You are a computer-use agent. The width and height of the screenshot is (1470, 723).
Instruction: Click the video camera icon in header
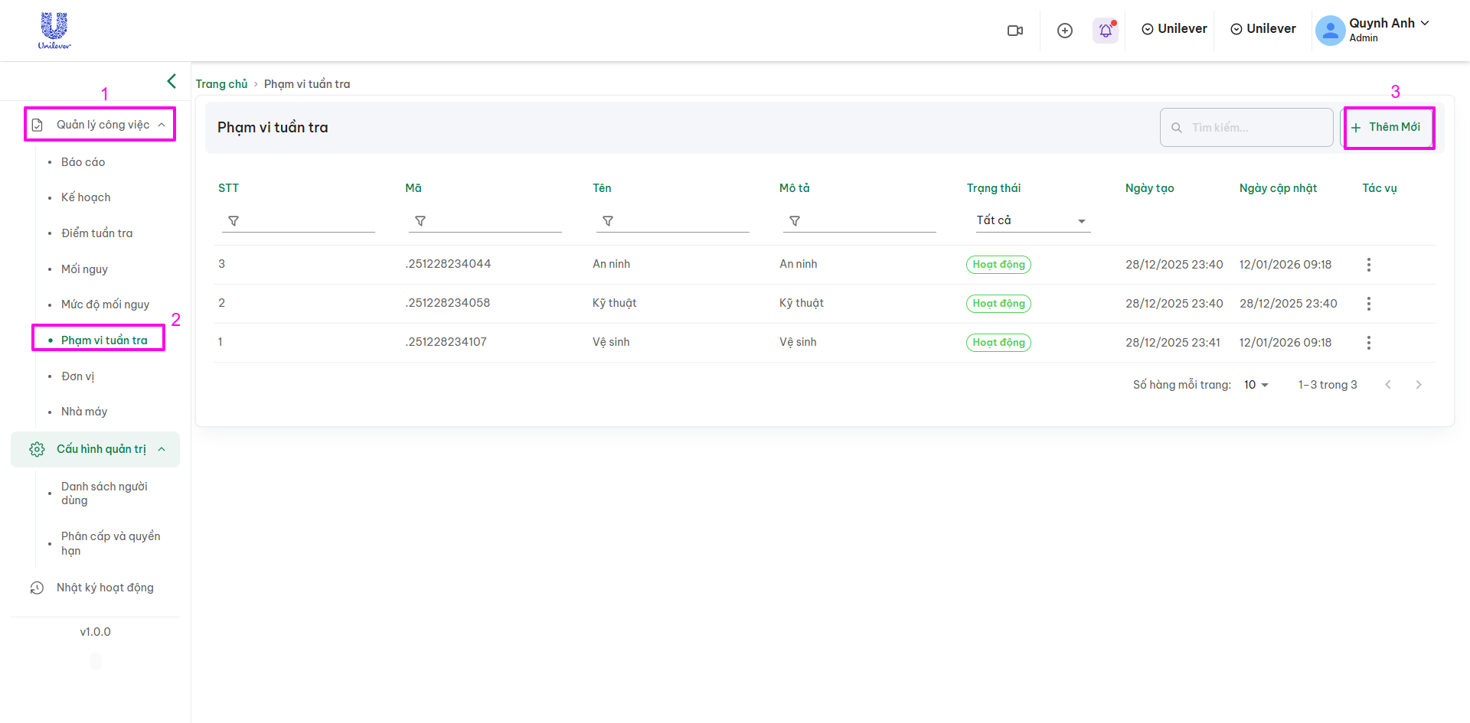click(1015, 31)
